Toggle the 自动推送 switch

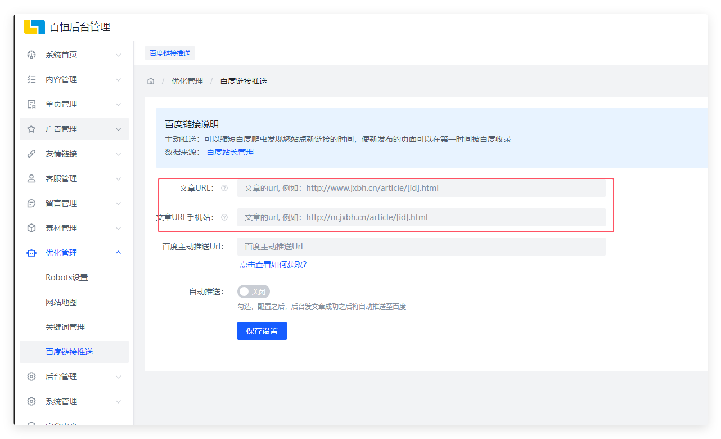coord(254,292)
